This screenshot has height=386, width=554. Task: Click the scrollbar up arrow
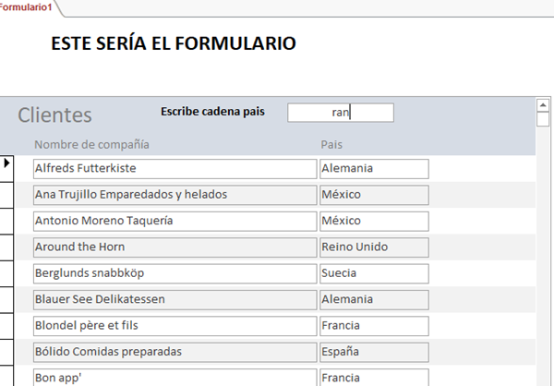[x=543, y=104]
